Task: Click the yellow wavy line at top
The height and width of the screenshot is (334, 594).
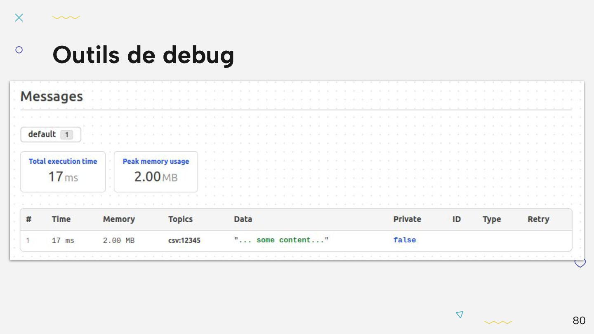Action: click(66, 18)
